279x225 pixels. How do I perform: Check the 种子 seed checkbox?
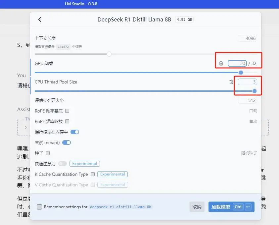click(x=48, y=153)
